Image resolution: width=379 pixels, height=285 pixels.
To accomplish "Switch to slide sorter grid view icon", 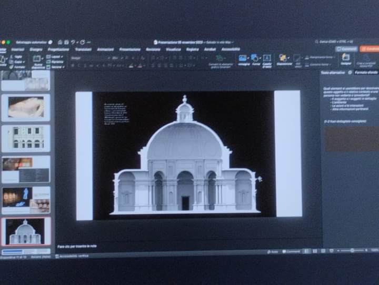I will (315, 251).
